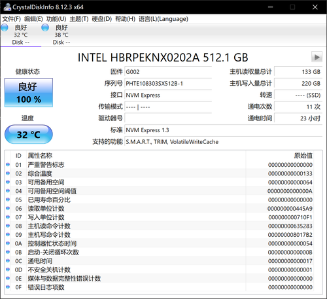This screenshot has width=327, height=299.
Task: Click status dot of attribute 0E 媒体与数据完整性错误计数
Action: (x=8, y=278)
